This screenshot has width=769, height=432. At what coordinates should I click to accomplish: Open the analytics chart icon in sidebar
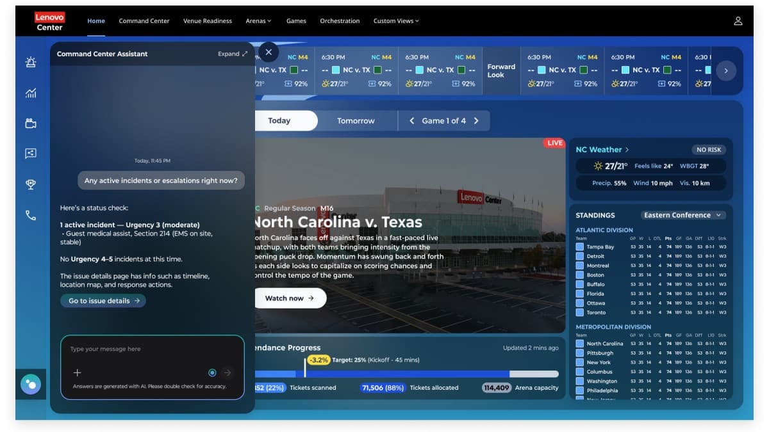click(31, 93)
